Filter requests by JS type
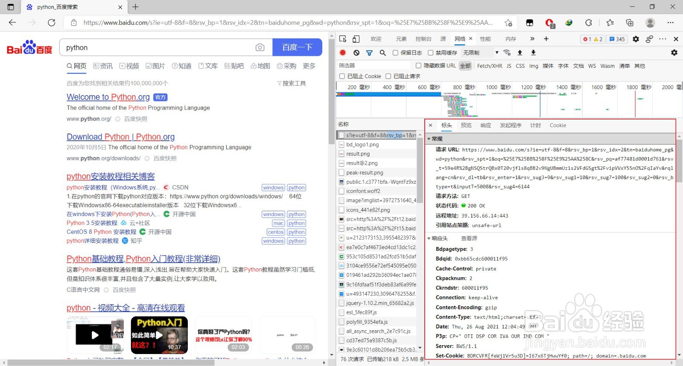This screenshot has width=683, height=366. coord(509,66)
